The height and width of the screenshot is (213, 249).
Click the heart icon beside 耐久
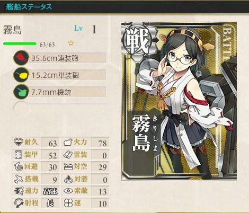coord(19,142)
